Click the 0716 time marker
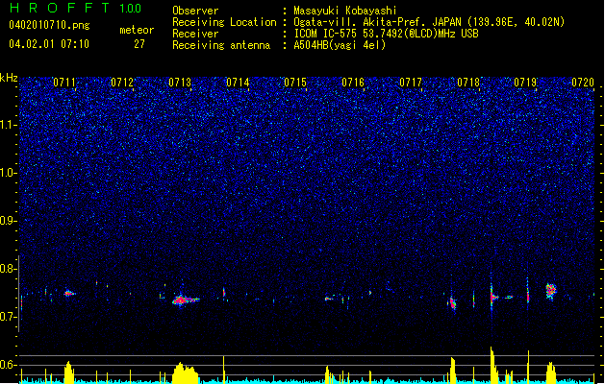Viewport: 605px width, 384px height. 353,83
